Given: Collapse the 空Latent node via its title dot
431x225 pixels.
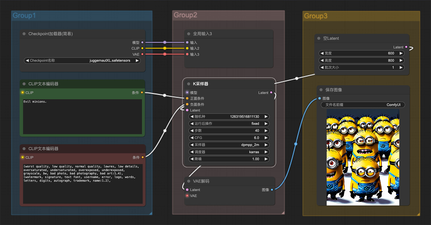Looking at the screenshot, I should click(x=319, y=38).
